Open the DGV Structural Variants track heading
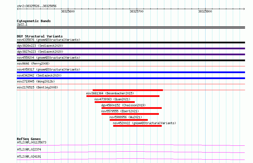 click(x=40, y=36)
